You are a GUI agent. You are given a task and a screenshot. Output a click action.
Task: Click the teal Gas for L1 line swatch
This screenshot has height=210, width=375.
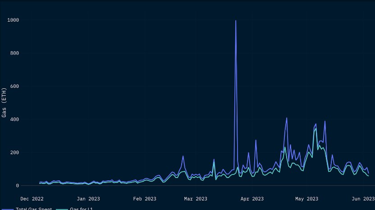pyautogui.click(x=62, y=209)
